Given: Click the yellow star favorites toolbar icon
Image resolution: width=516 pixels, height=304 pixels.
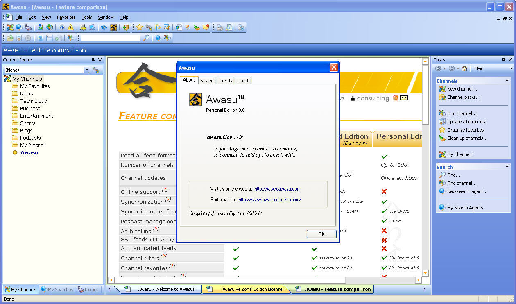Looking at the screenshot, I should click(x=139, y=27).
